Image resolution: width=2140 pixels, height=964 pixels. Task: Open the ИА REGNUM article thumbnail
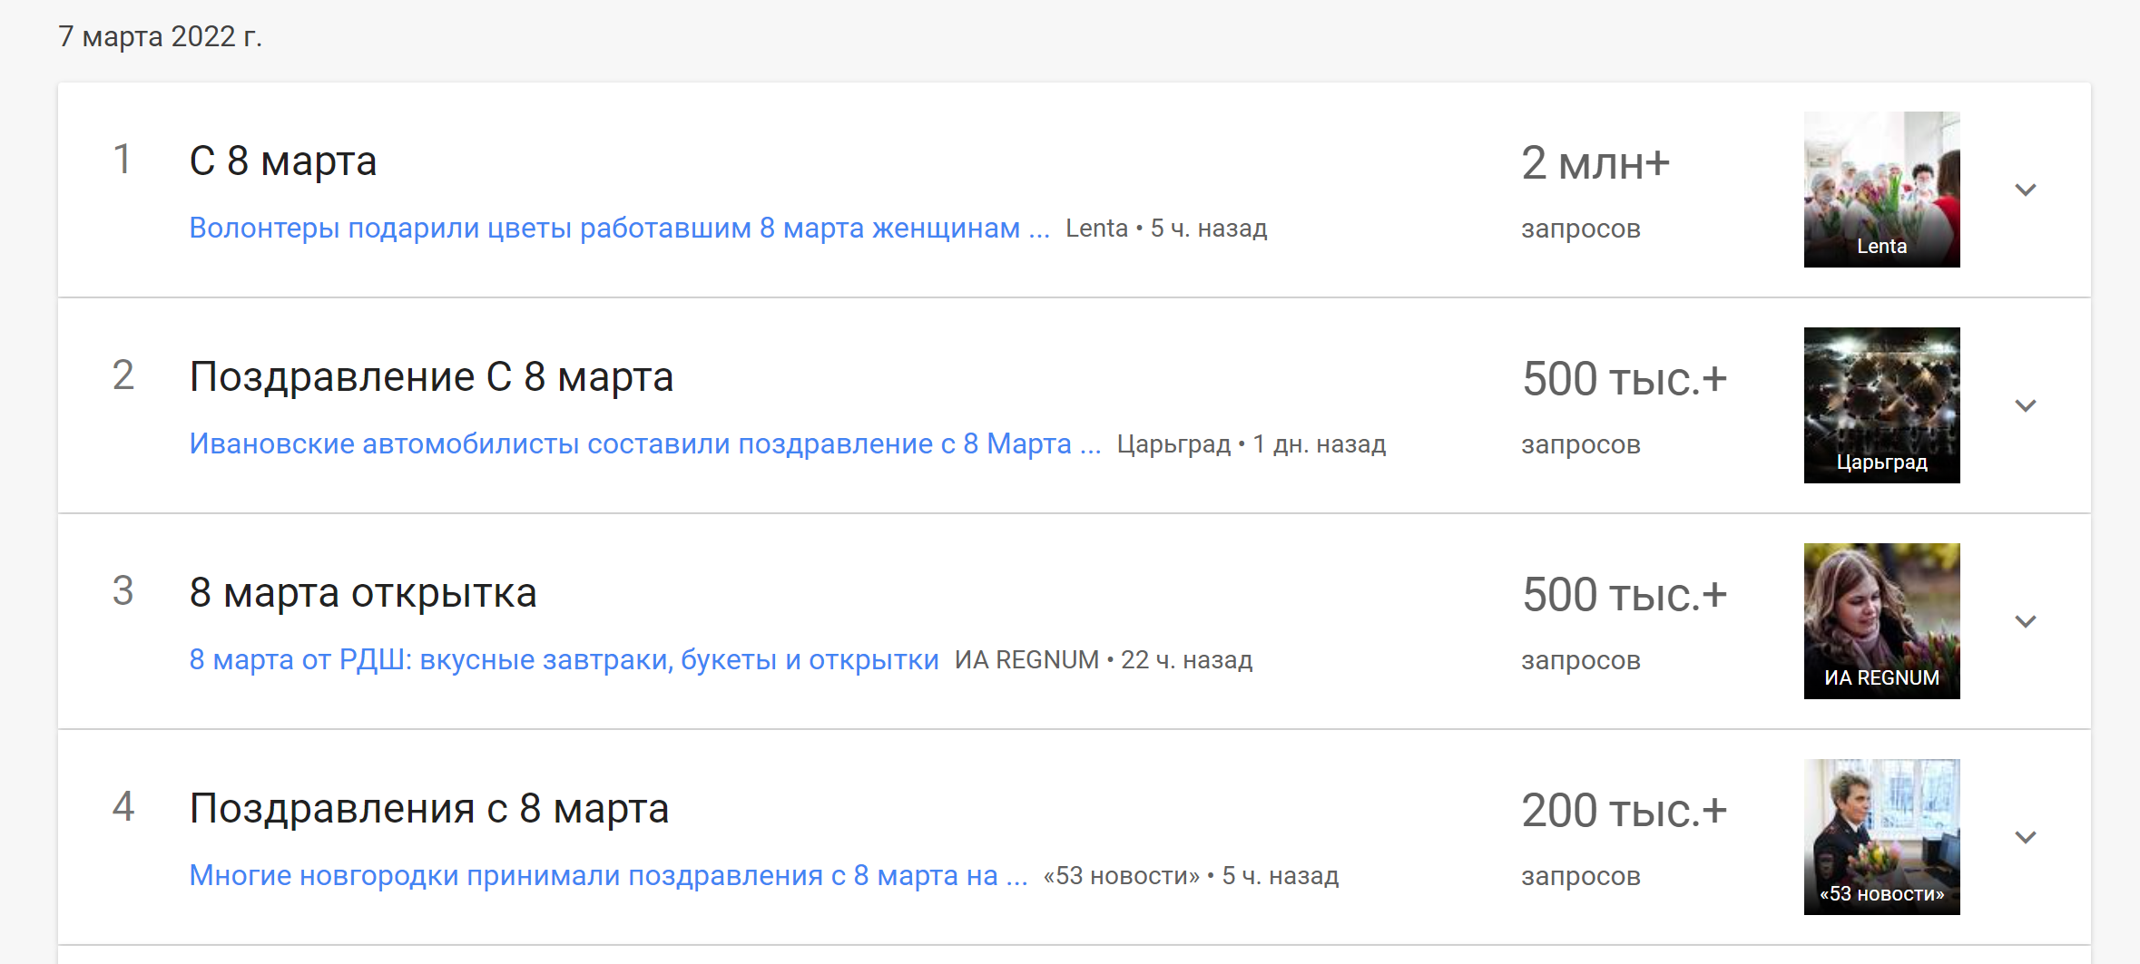[1881, 620]
